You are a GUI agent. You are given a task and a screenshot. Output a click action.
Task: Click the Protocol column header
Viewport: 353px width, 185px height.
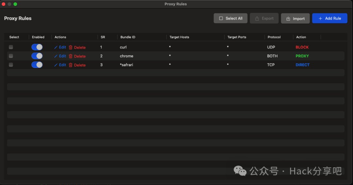(x=274, y=37)
